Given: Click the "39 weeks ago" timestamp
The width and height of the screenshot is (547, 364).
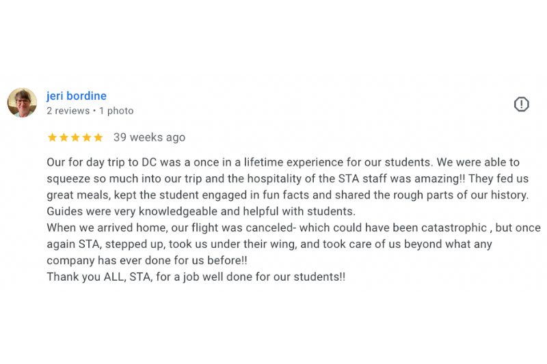Looking at the screenshot, I should click(x=149, y=137).
